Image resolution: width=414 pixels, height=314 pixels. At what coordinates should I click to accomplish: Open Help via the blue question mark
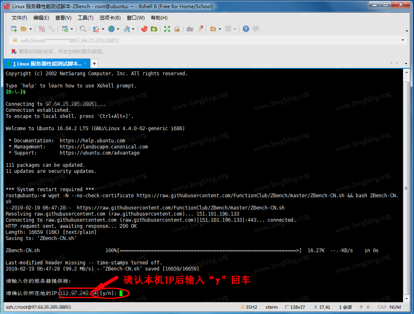(x=246, y=29)
